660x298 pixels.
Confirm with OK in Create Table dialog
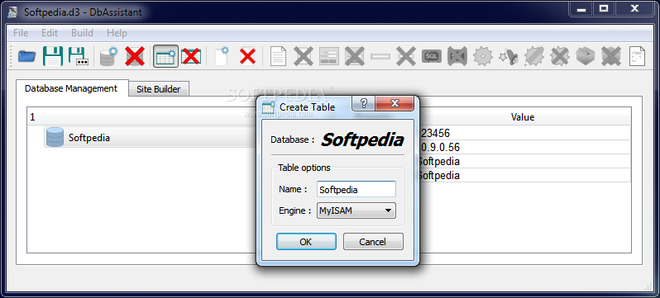point(306,242)
